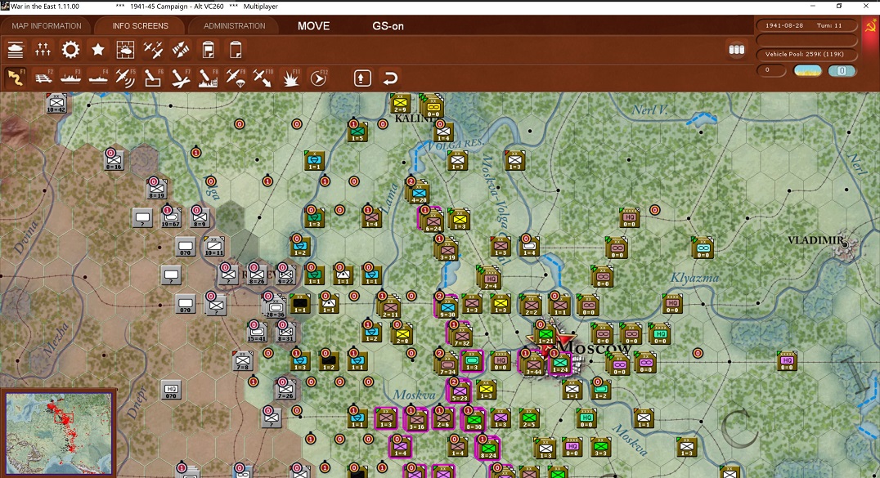Image resolution: width=880 pixels, height=478 pixels.
Task: Open the order of battle tank icon
Action: point(16,51)
